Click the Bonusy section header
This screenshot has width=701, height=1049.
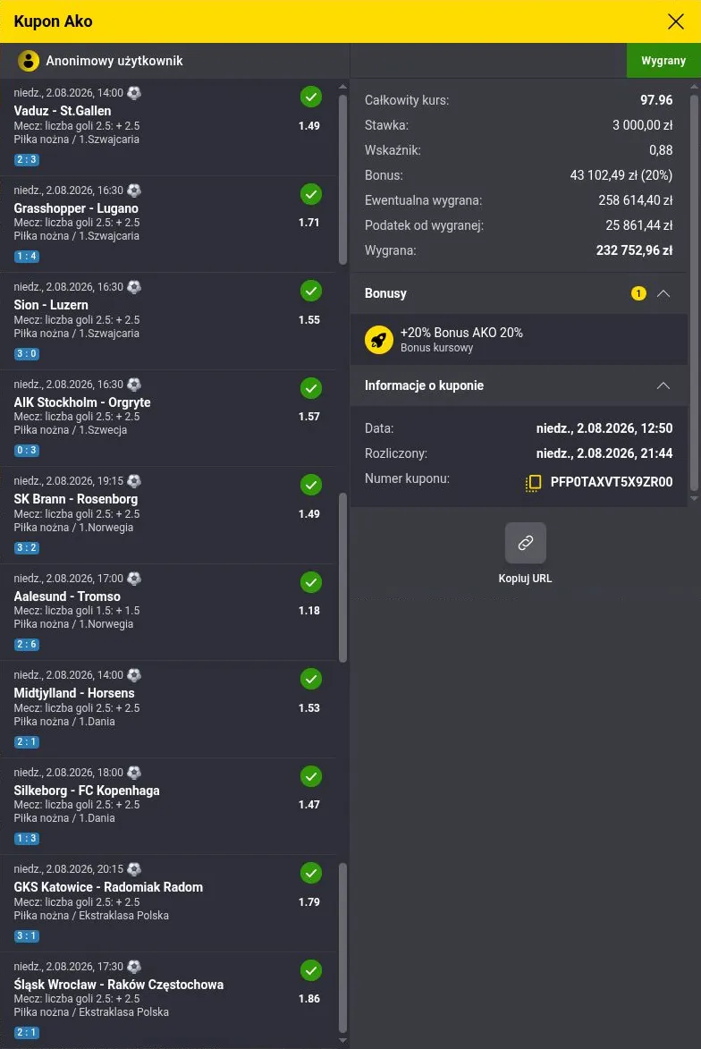[519, 293]
